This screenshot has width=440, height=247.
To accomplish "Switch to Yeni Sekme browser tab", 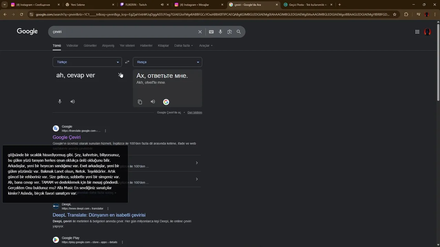I will pos(89,5).
